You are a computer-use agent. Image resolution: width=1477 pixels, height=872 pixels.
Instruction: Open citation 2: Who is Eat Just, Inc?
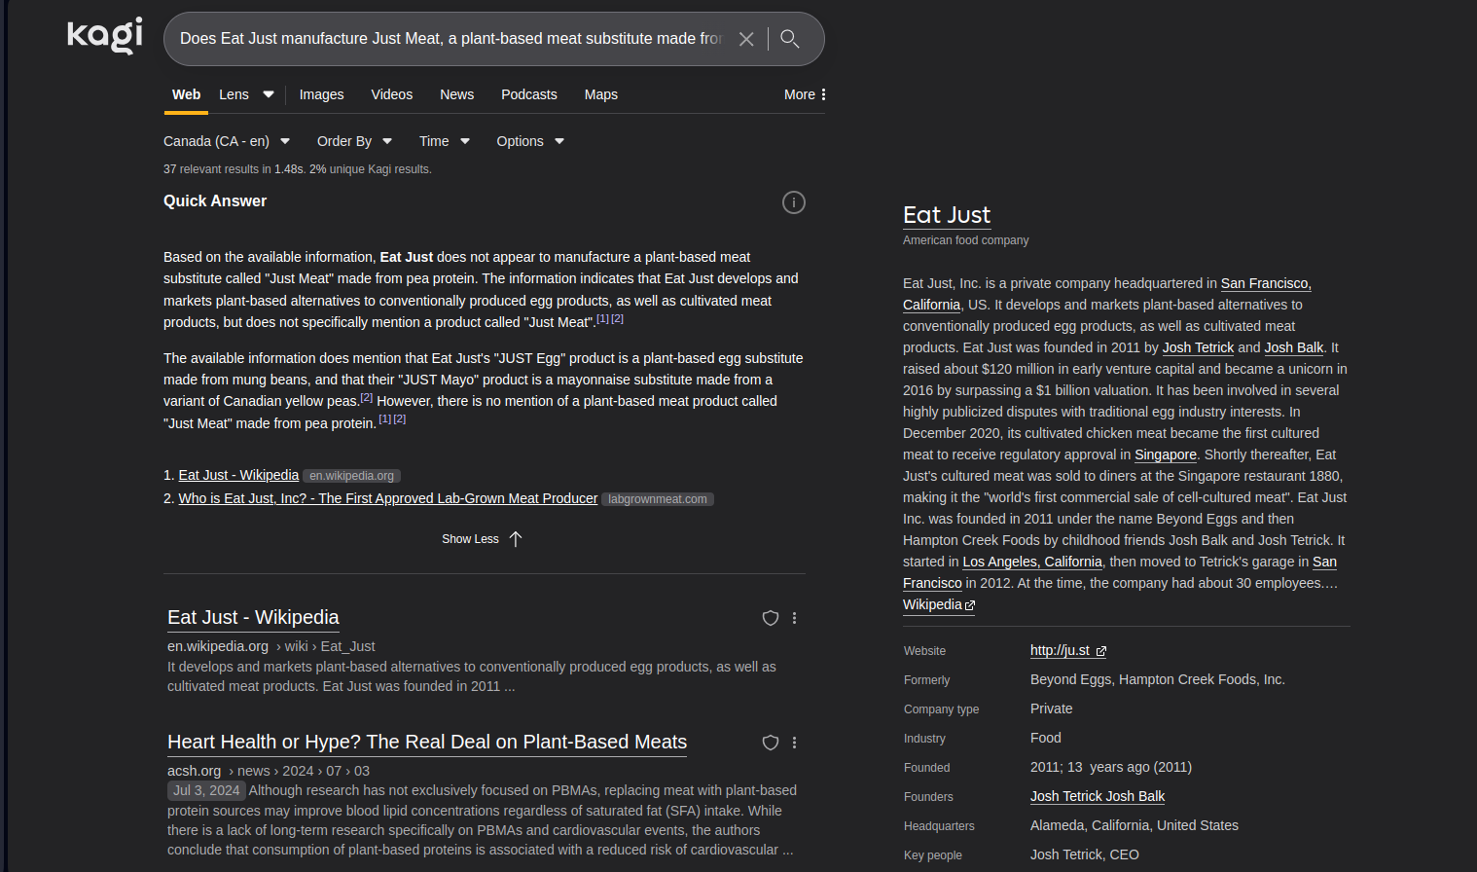(x=388, y=498)
